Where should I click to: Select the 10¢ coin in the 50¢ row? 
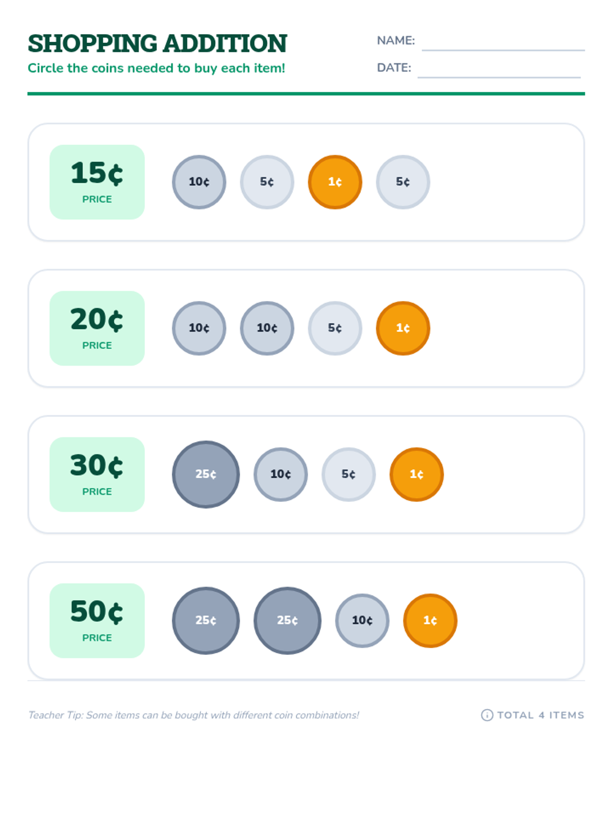(362, 621)
